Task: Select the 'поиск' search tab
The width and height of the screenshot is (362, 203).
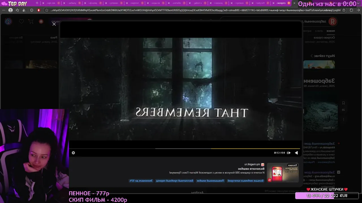Action: coord(331,31)
